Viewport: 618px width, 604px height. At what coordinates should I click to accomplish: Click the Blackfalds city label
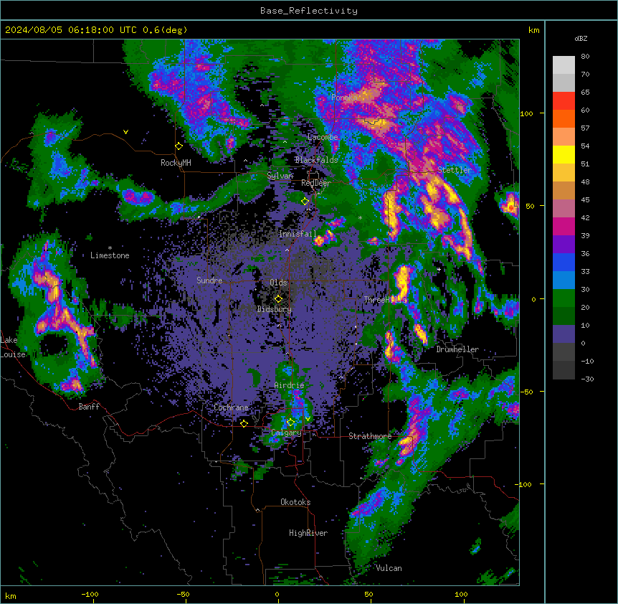316,160
